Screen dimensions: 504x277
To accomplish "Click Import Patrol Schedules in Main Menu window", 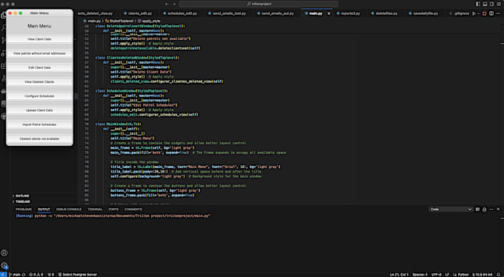I will pyautogui.click(x=39, y=124).
